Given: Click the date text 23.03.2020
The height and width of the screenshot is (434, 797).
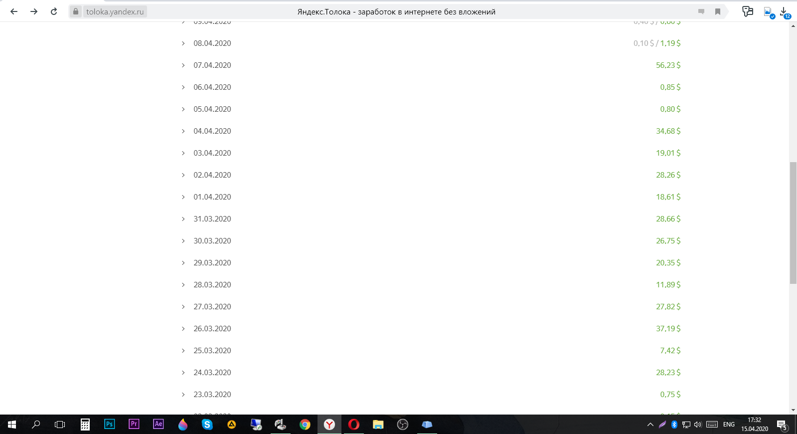Looking at the screenshot, I should coord(212,395).
